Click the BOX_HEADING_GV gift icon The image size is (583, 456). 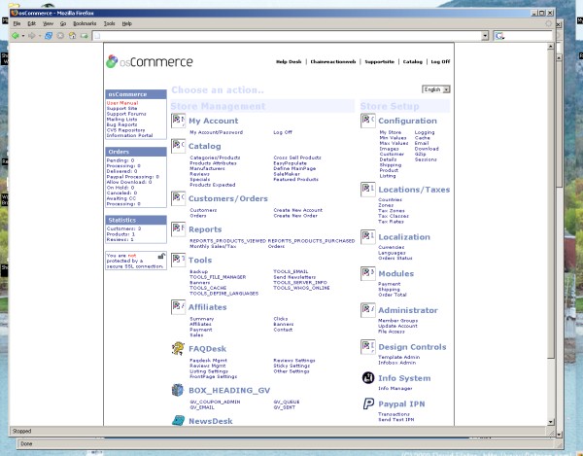[x=178, y=390]
